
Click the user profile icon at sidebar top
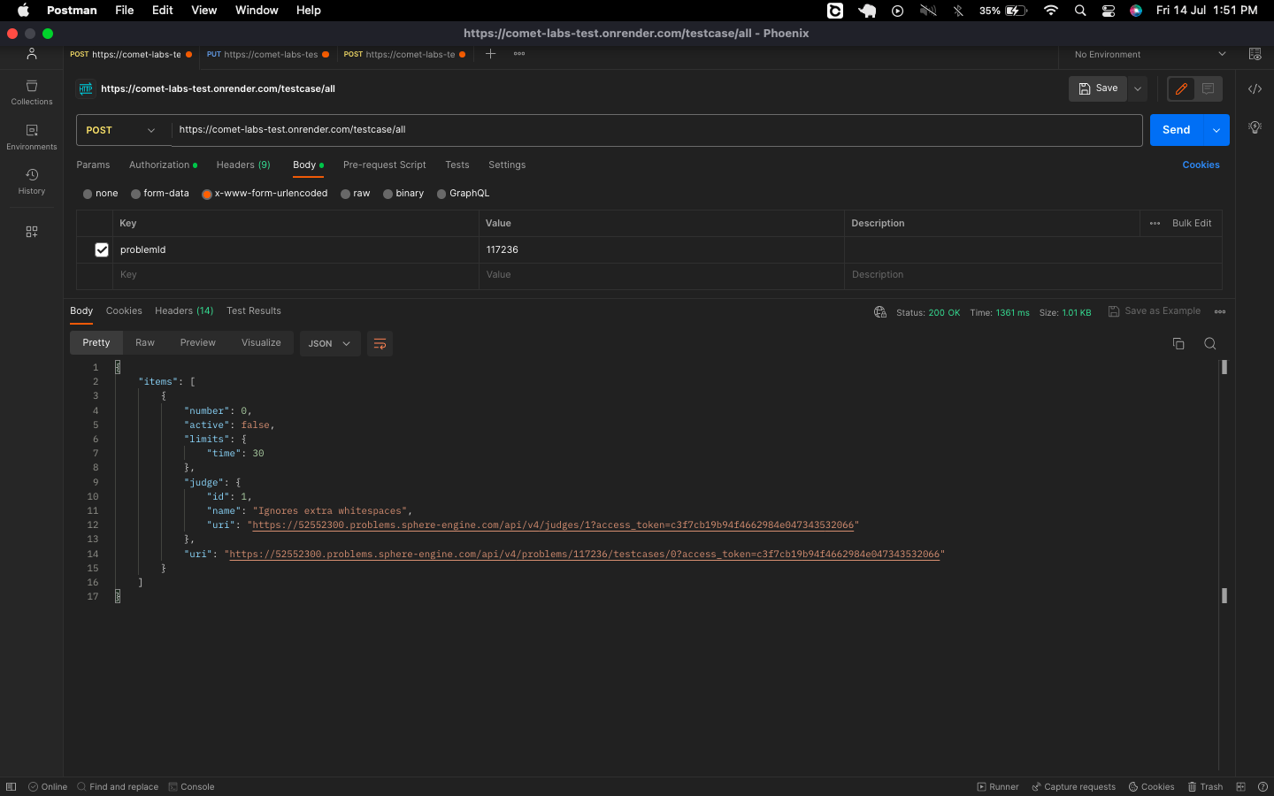point(32,54)
